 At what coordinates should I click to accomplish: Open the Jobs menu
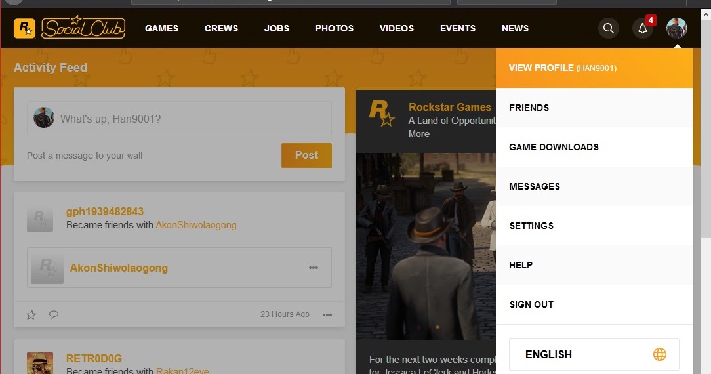click(x=277, y=28)
